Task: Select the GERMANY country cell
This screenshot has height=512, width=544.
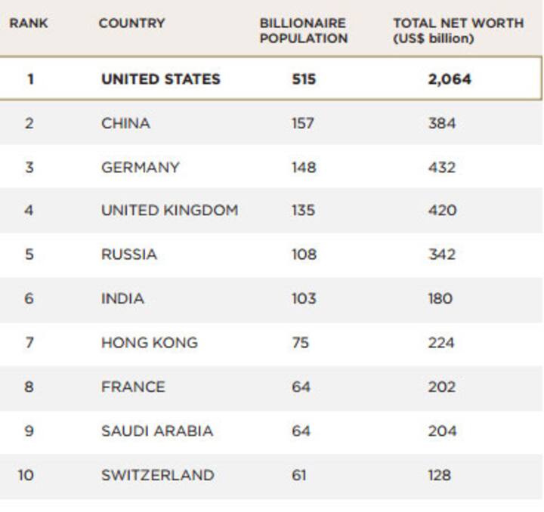Action: pyautogui.click(x=141, y=167)
